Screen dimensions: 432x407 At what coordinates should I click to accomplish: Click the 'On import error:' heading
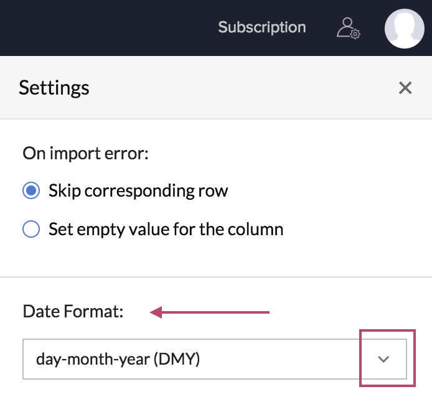(x=86, y=153)
